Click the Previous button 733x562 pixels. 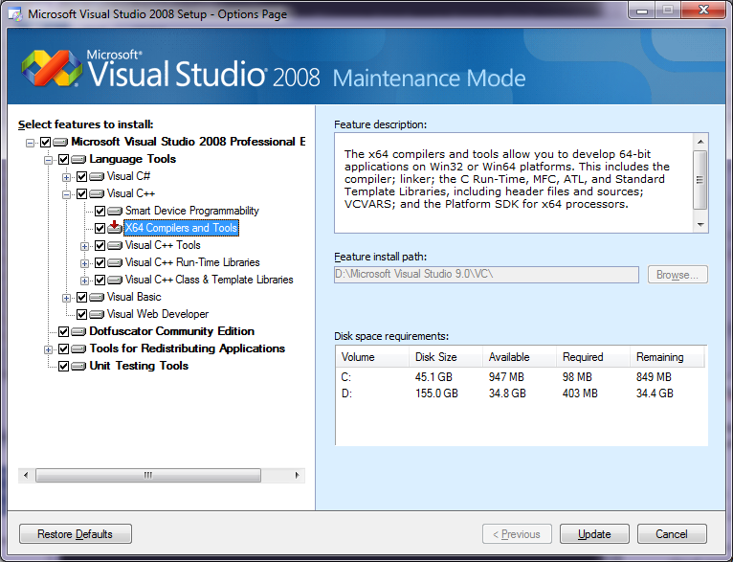click(517, 534)
